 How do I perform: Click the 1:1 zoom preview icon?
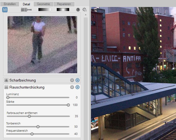tap(5, 10)
